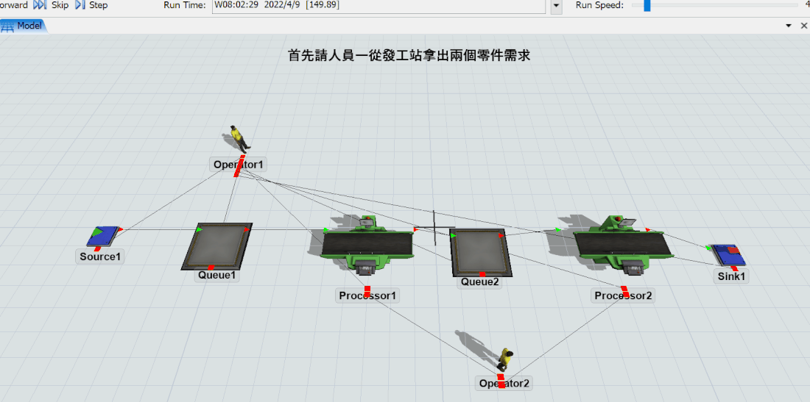
Task: Click the Operator1 name label
Action: tap(238, 165)
